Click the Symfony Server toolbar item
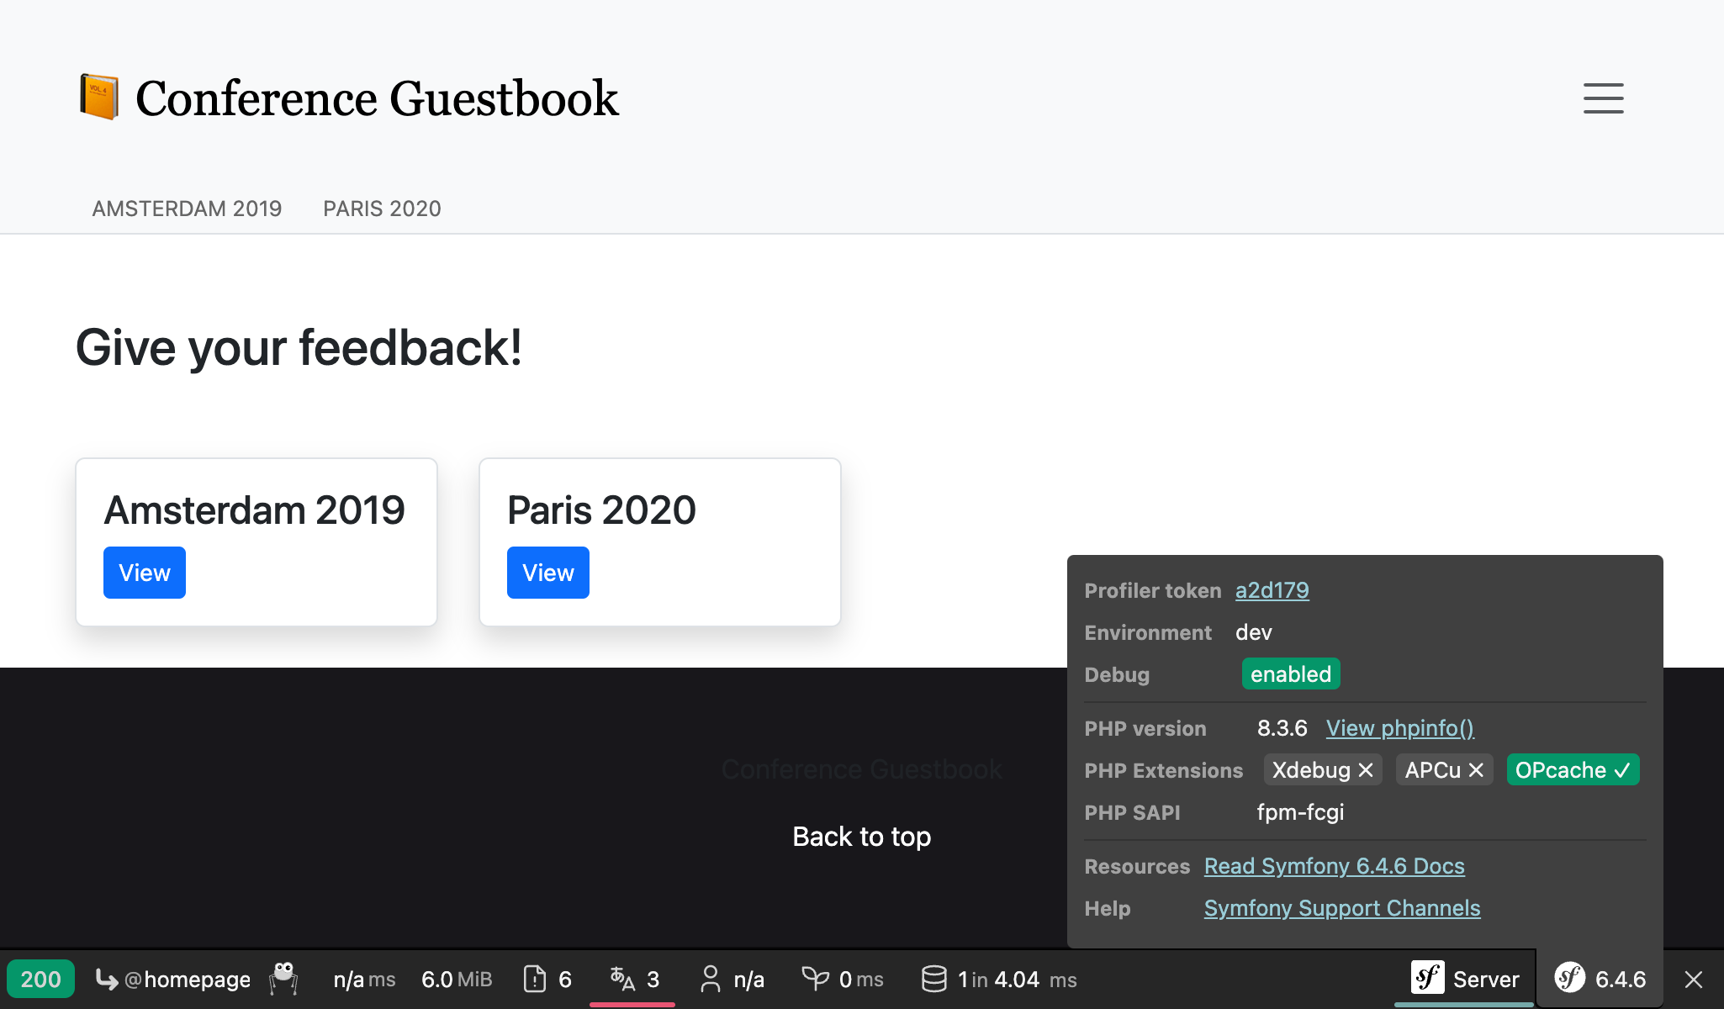Viewport: 1724px width, 1009px height. 1464,979
